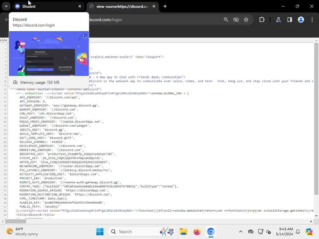Click the Memory usage 103 MB label
Viewport: 319px width, 239px height.
point(40,82)
